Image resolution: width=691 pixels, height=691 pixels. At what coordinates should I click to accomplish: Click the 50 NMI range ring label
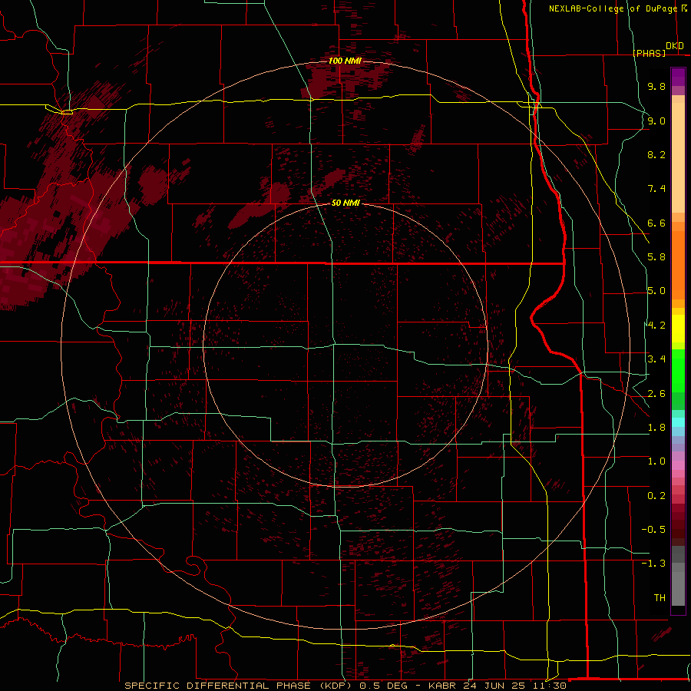(x=346, y=203)
